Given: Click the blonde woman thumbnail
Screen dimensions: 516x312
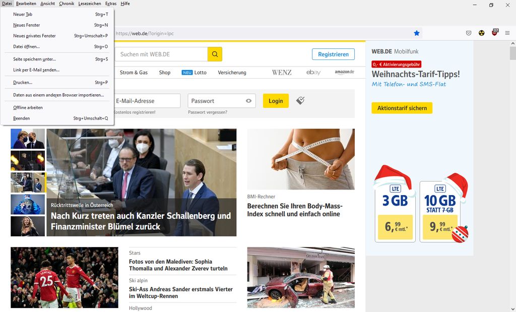Looking at the screenshot, I should pyautogui.click(x=28, y=226).
